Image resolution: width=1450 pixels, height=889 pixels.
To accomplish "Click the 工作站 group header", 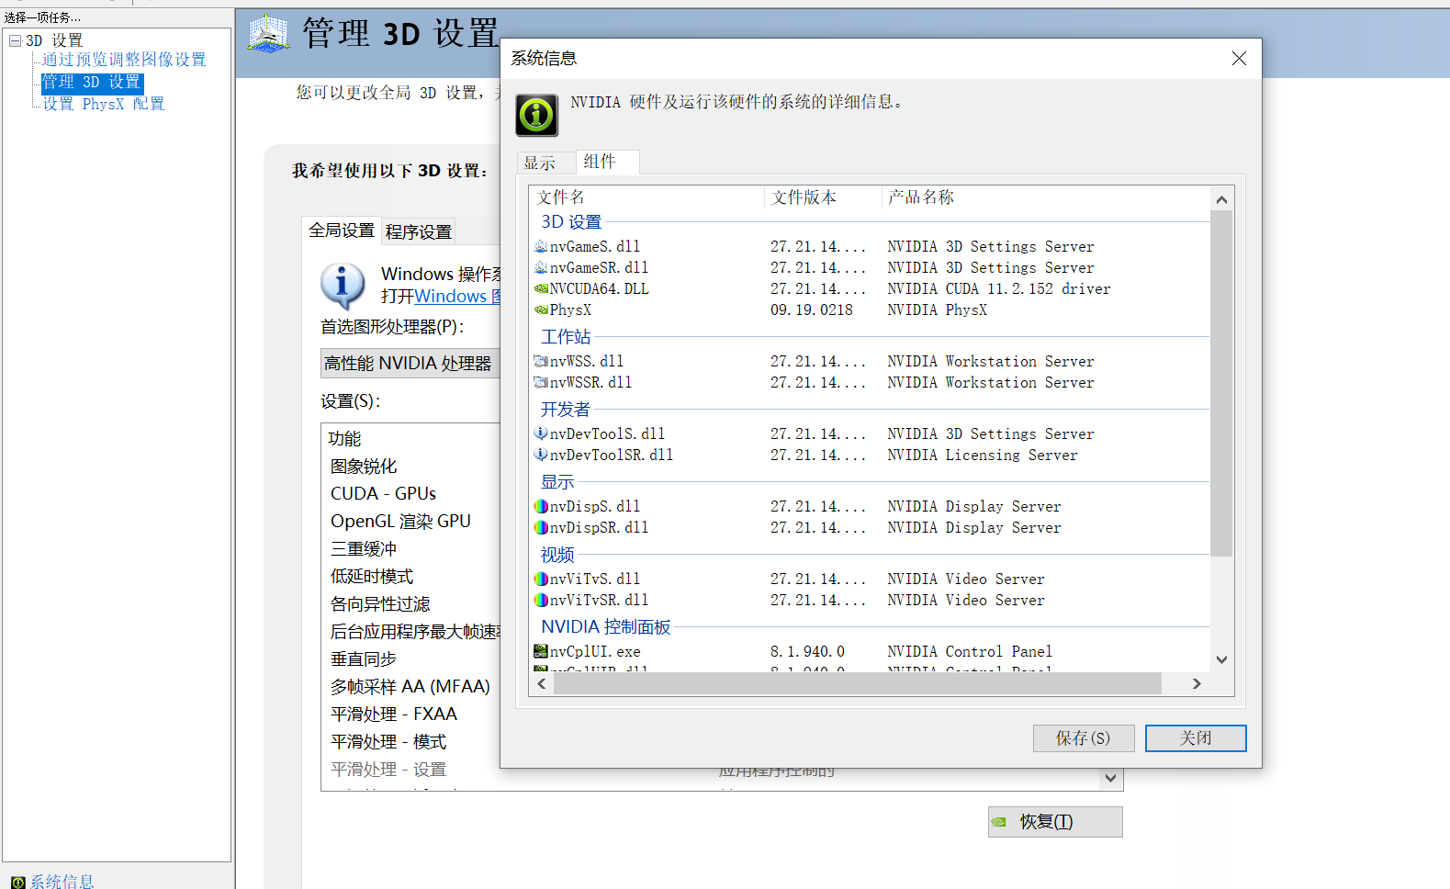I will (x=566, y=337).
